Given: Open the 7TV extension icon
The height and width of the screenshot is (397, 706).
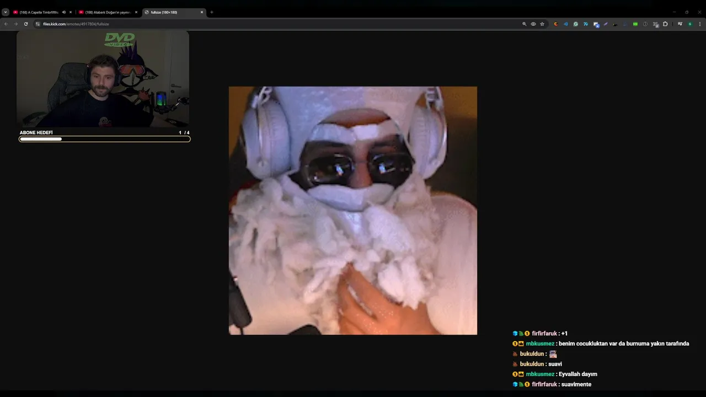Looking at the screenshot, I should coord(586,24).
